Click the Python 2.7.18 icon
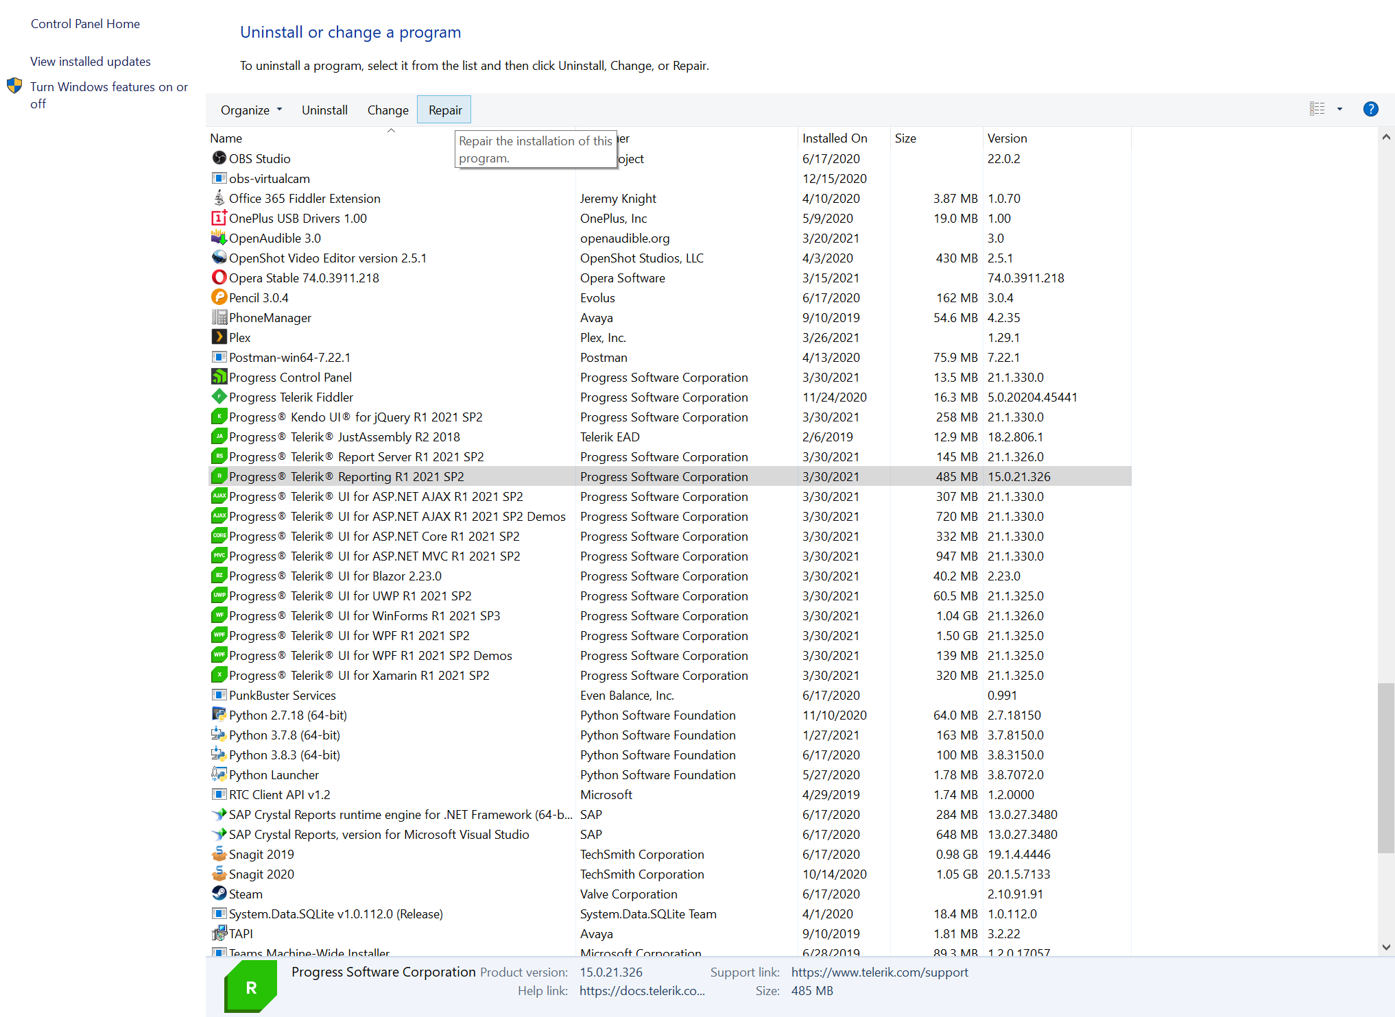This screenshot has width=1395, height=1017. tap(219, 715)
